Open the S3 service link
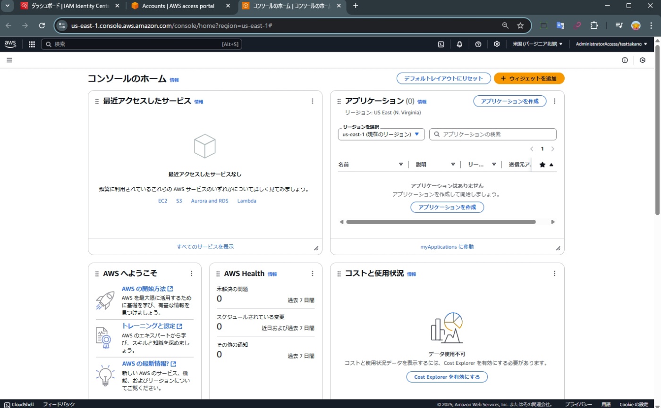Screen dimensions: 661x408 (x=179, y=201)
